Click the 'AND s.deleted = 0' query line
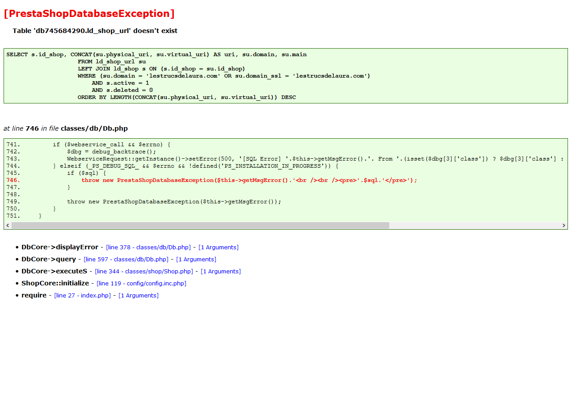The image size is (572, 396). (x=122, y=90)
